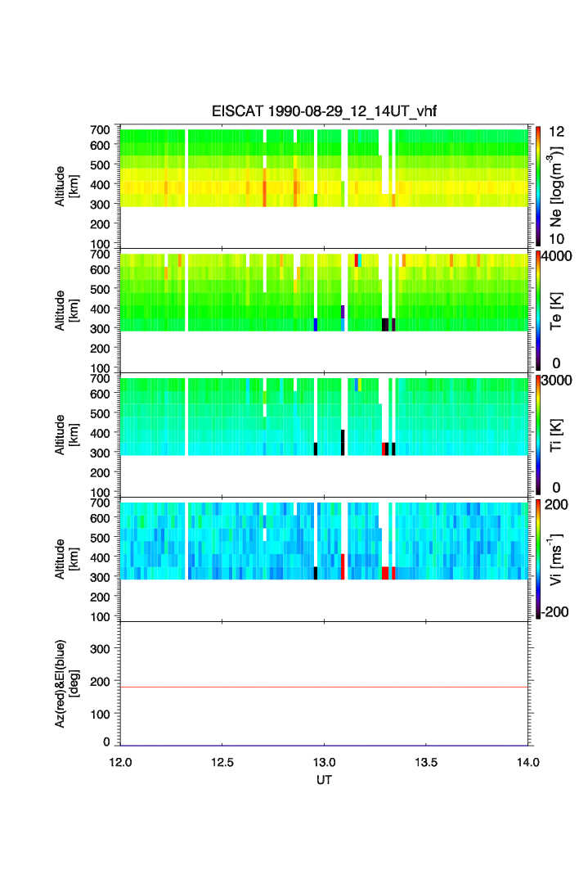The width and height of the screenshot is (579, 870).
Task: Click the 13.5 tick label on UT axis
Action: coord(426,762)
